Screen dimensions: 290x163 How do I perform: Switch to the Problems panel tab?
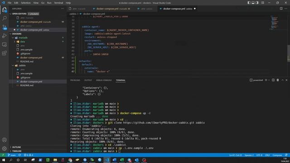(x=75, y=80)
